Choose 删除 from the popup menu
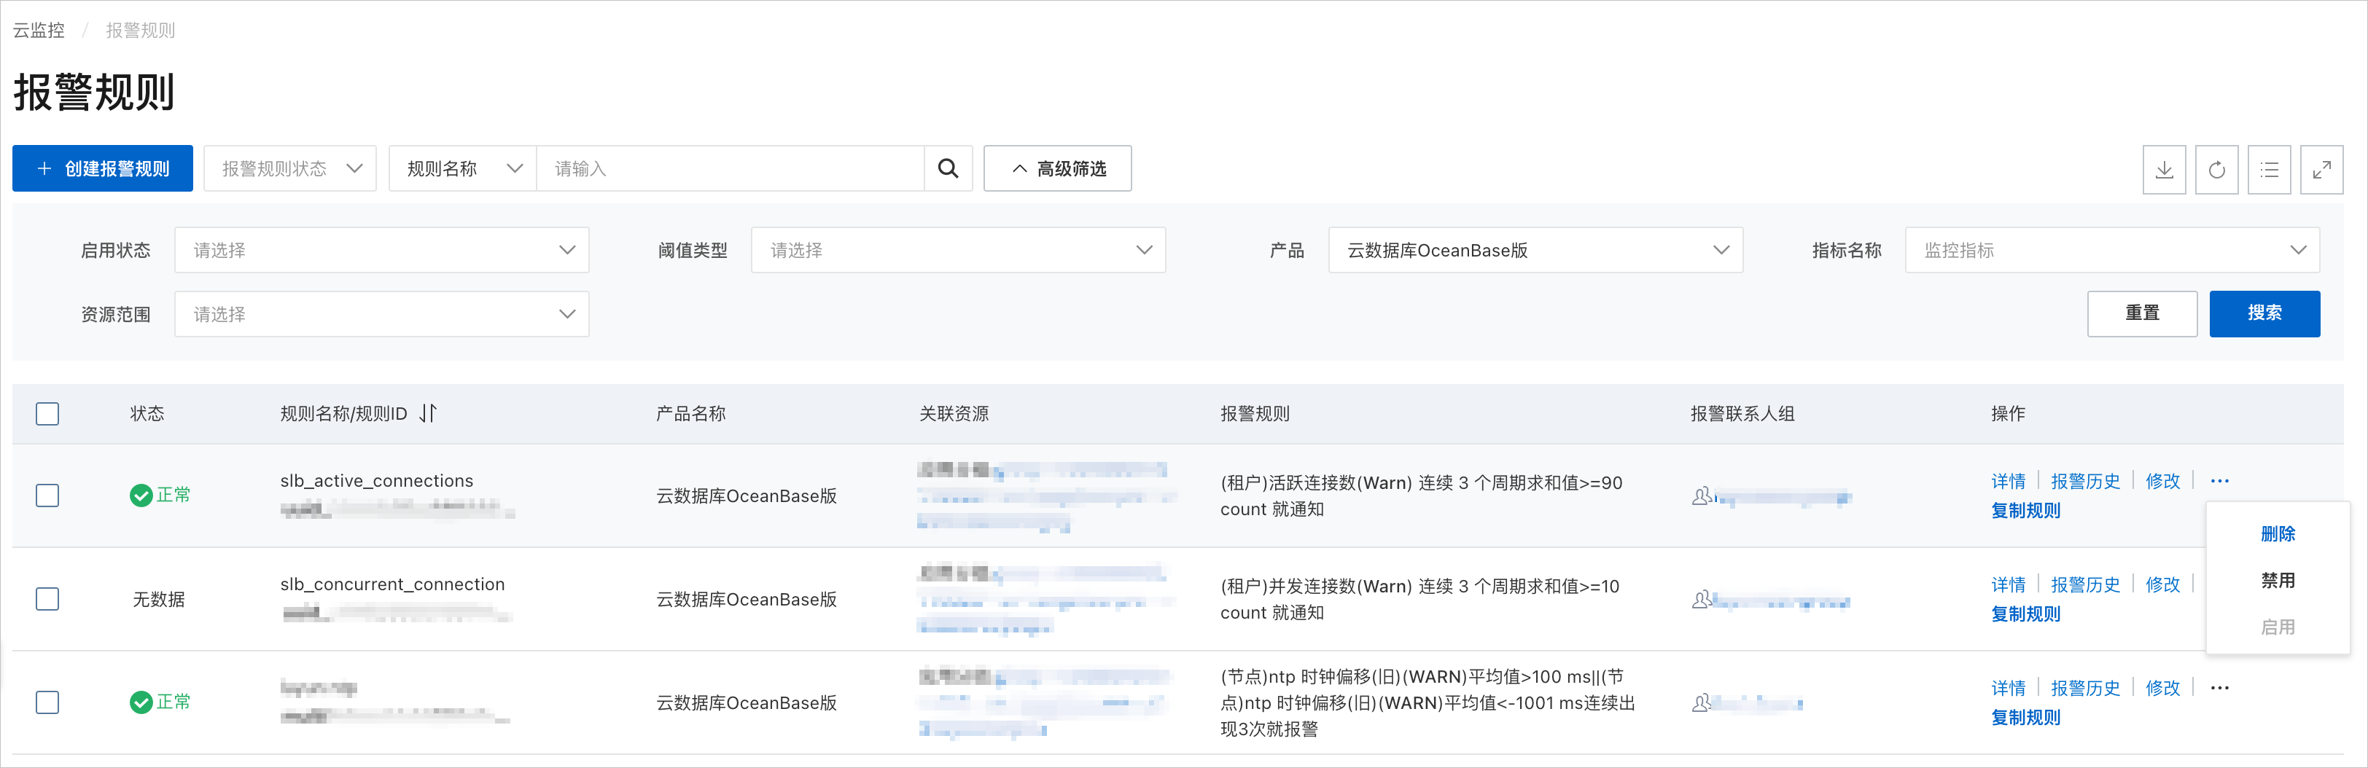2368x768 pixels. pyautogui.click(x=2278, y=535)
